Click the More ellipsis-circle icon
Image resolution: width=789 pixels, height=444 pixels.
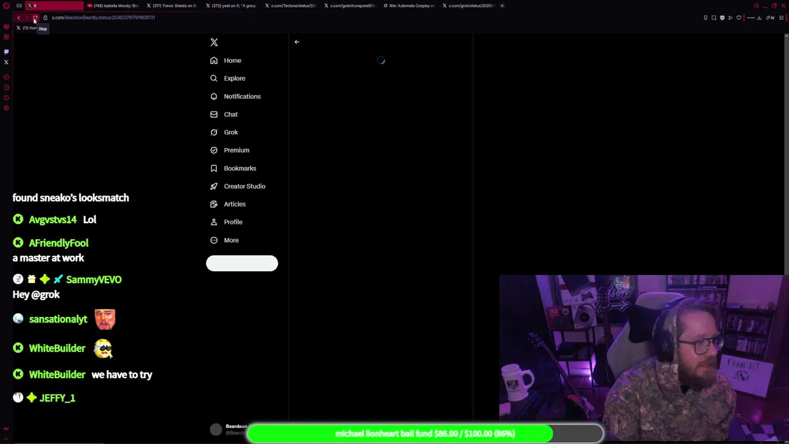click(214, 240)
